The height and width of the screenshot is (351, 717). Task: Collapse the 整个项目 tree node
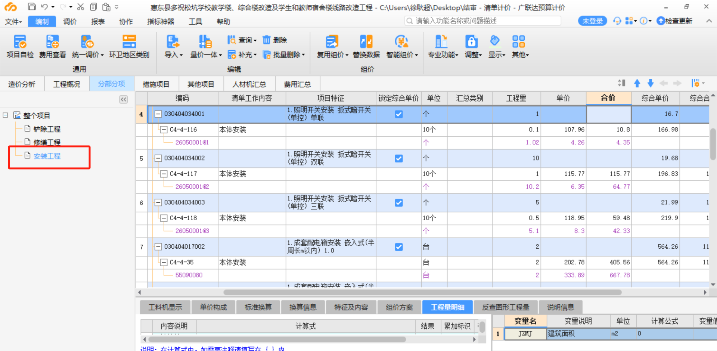[5, 115]
